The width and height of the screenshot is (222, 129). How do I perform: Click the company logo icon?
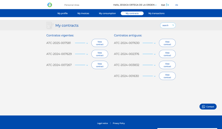pos(50,5)
